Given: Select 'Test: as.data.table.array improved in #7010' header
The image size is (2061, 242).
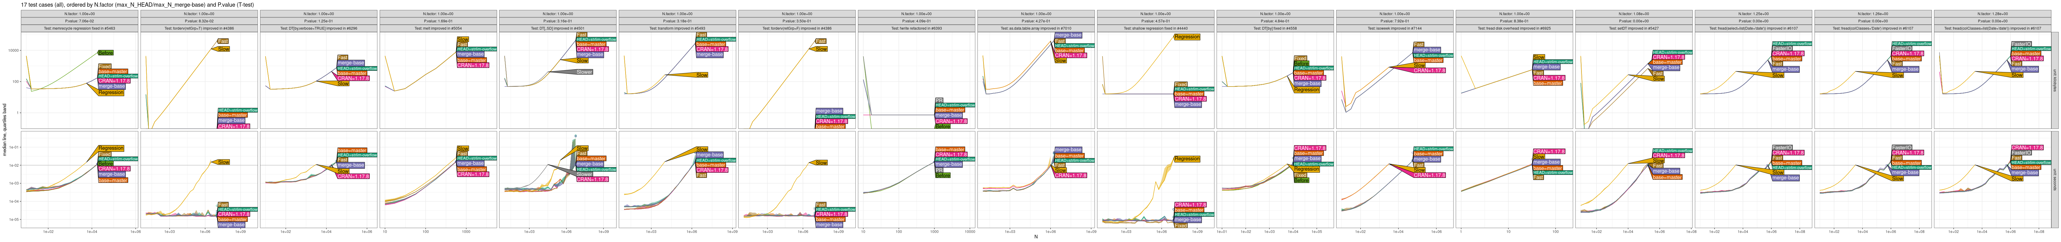Looking at the screenshot, I should [x=1035, y=28].
